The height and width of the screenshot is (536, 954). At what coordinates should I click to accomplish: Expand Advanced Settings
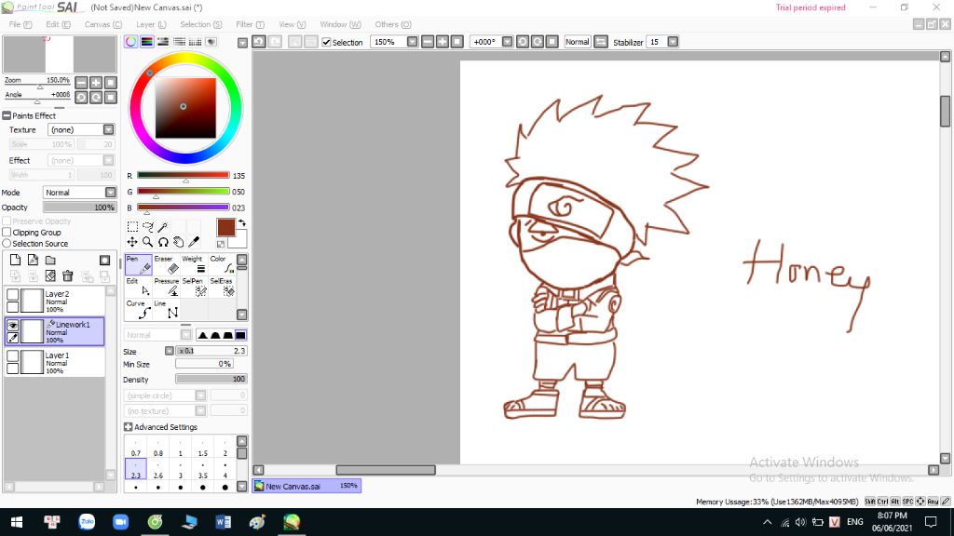[x=128, y=427]
